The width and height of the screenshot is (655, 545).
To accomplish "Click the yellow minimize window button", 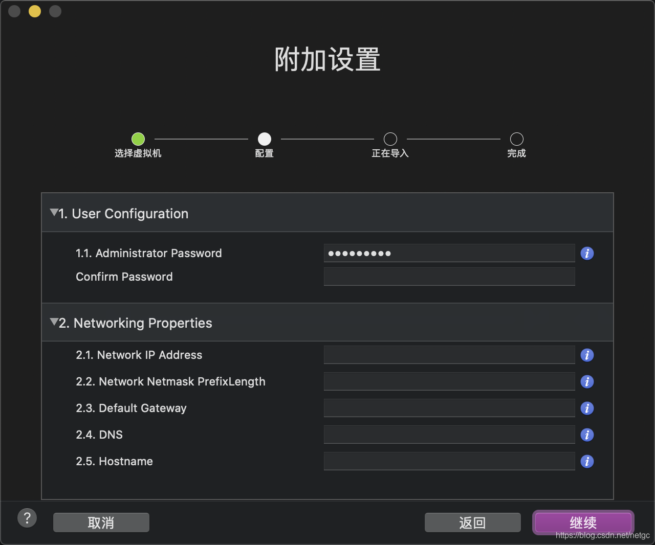I will coord(35,11).
